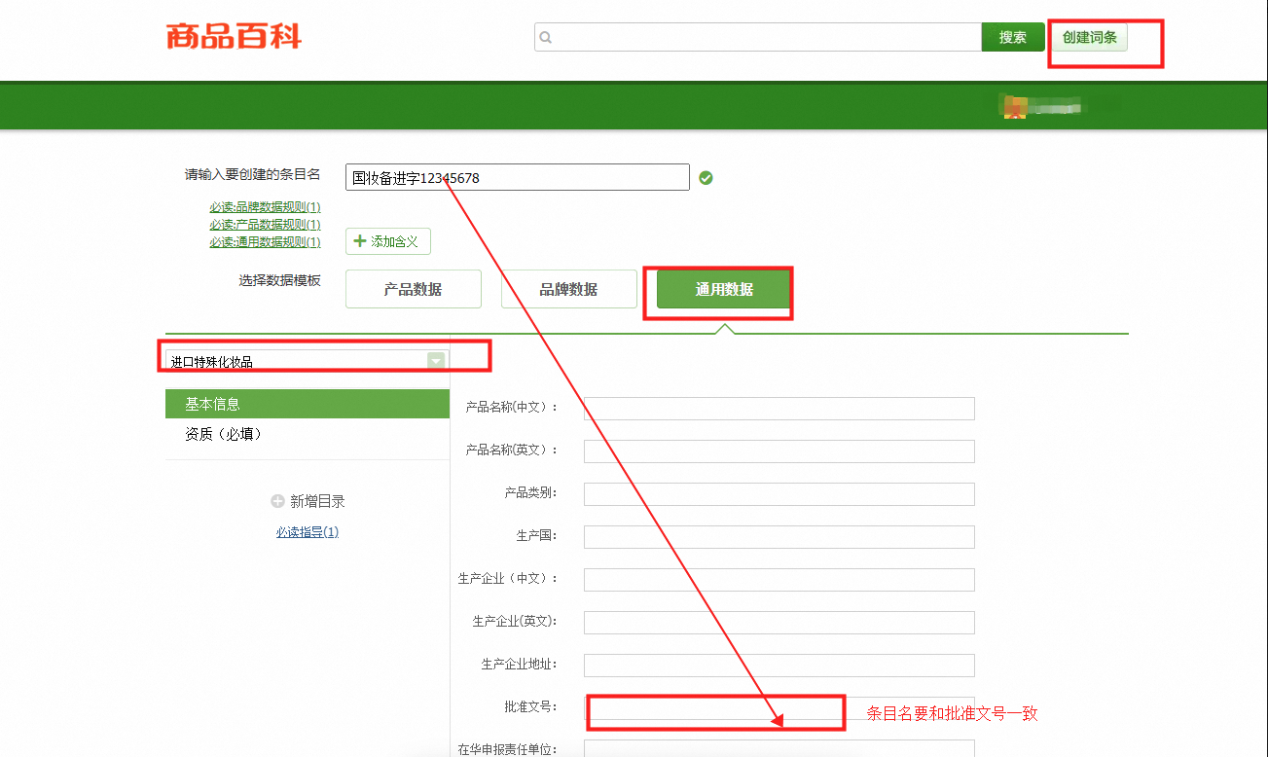Click the 添加含义 button
Image resolution: width=1268 pixels, height=757 pixels.
coord(388,241)
